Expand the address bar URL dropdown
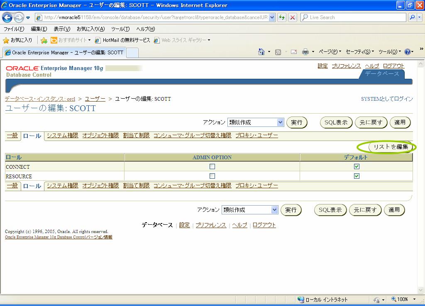 click(272, 17)
